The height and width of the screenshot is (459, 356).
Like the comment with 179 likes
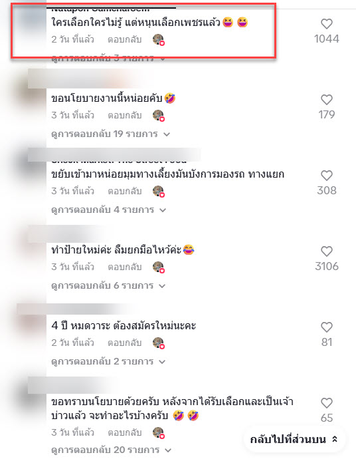click(x=327, y=100)
